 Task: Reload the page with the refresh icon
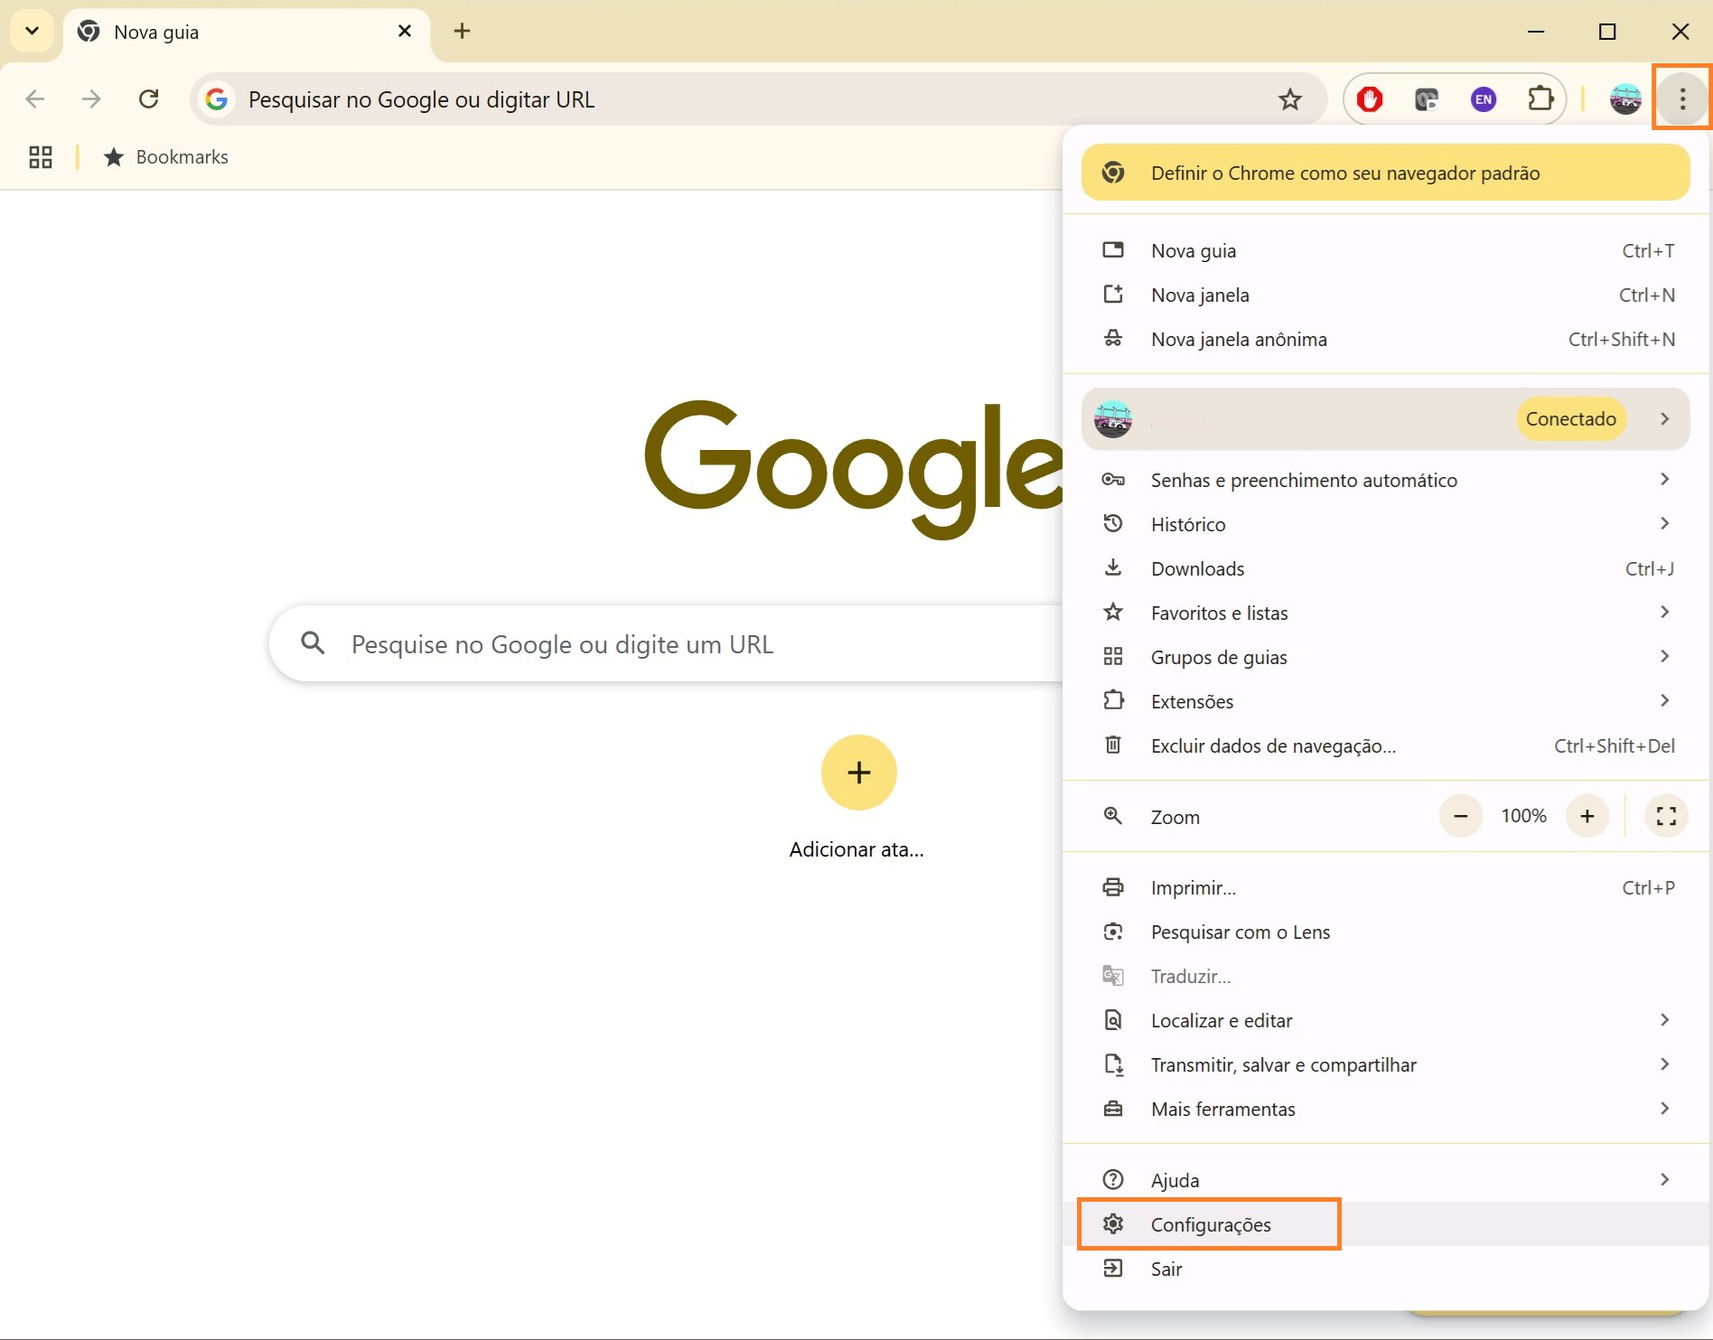149,99
